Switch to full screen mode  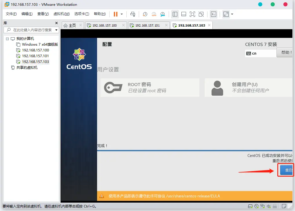click(x=192, y=14)
